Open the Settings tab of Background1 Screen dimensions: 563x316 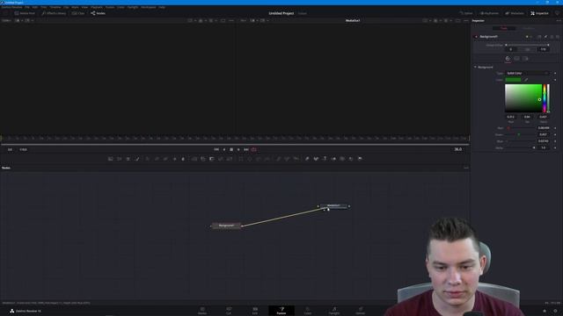tap(525, 59)
